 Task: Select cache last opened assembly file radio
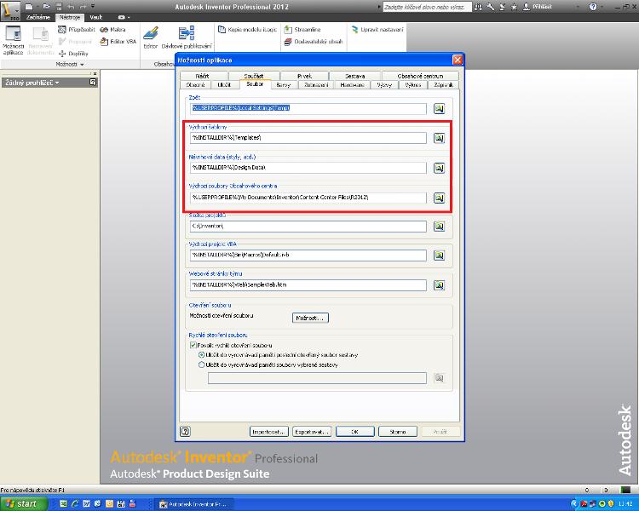coord(201,355)
